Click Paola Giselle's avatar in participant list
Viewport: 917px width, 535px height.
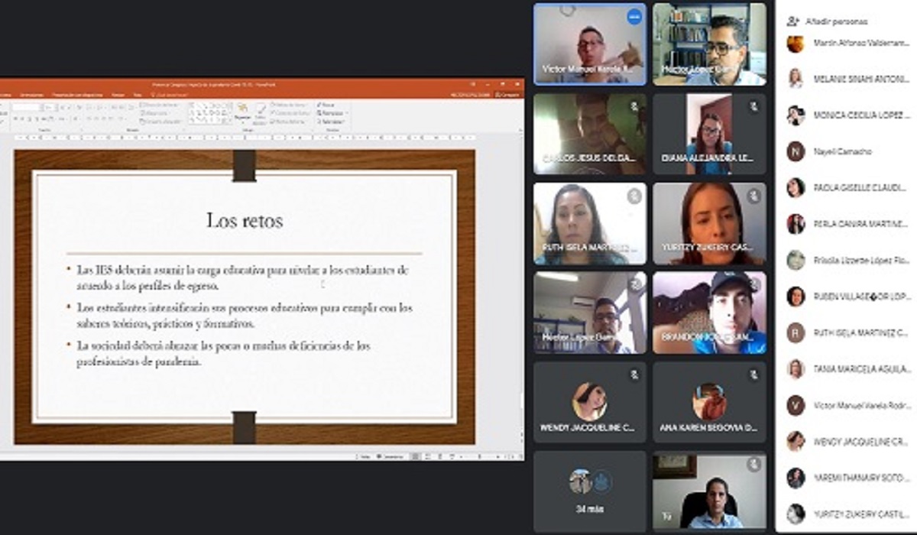coord(795,187)
